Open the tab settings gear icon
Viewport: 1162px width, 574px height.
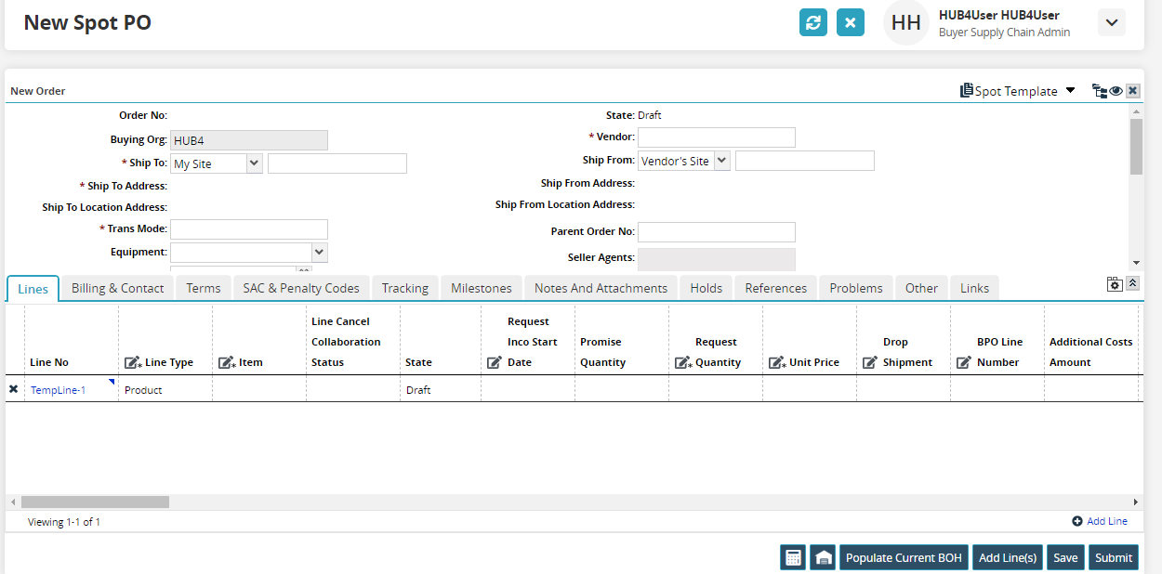(1115, 284)
